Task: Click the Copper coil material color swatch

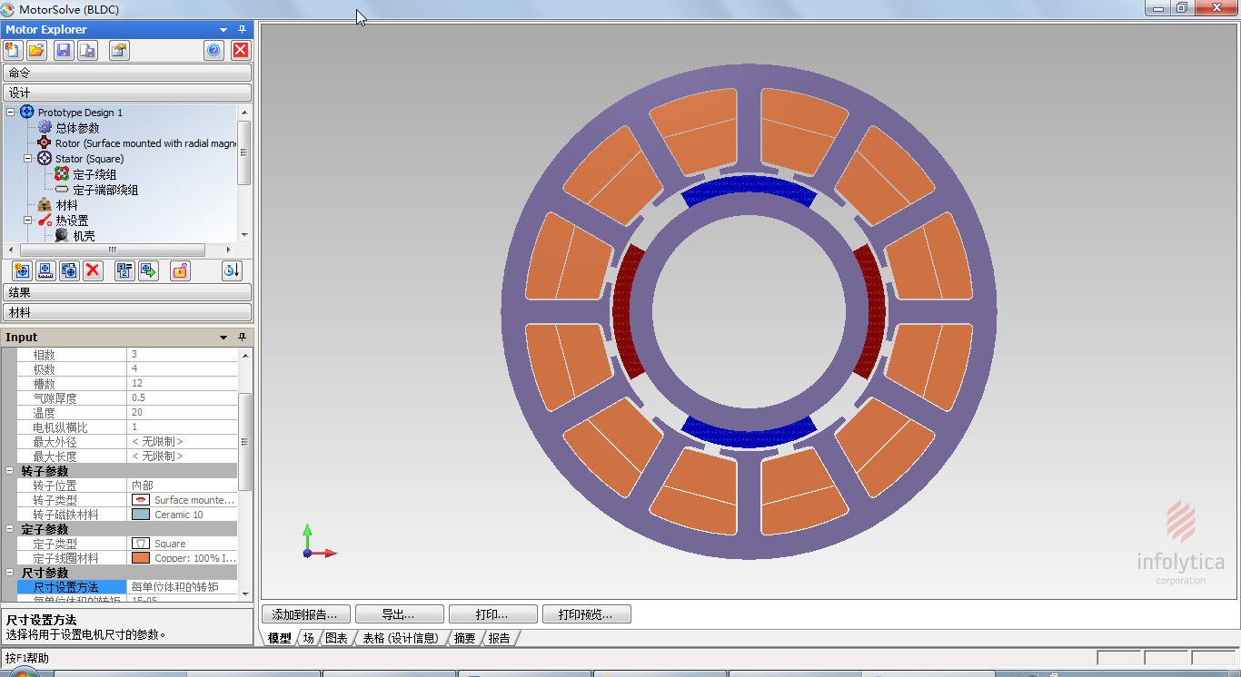Action: click(x=141, y=558)
